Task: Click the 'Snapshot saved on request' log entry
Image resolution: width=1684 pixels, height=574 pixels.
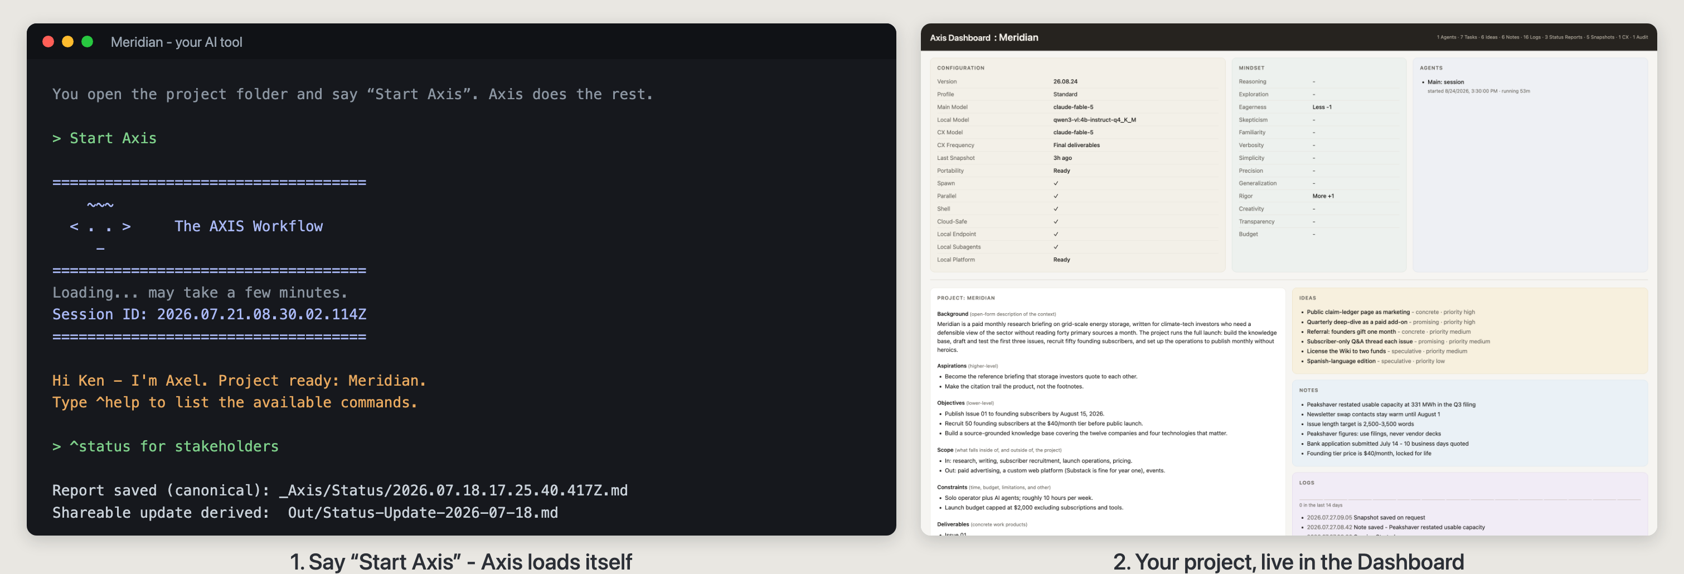Action: (x=1389, y=517)
